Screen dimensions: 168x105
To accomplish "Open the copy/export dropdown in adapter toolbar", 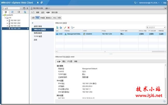I will click(73, 28).
